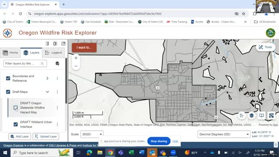Click the I want to... button
The height and width of the screenshot is (157, 279).
pyautogui.click(x=84, y=48)
